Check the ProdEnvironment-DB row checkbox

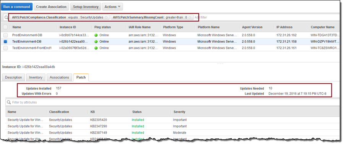[x=5, y=35]
